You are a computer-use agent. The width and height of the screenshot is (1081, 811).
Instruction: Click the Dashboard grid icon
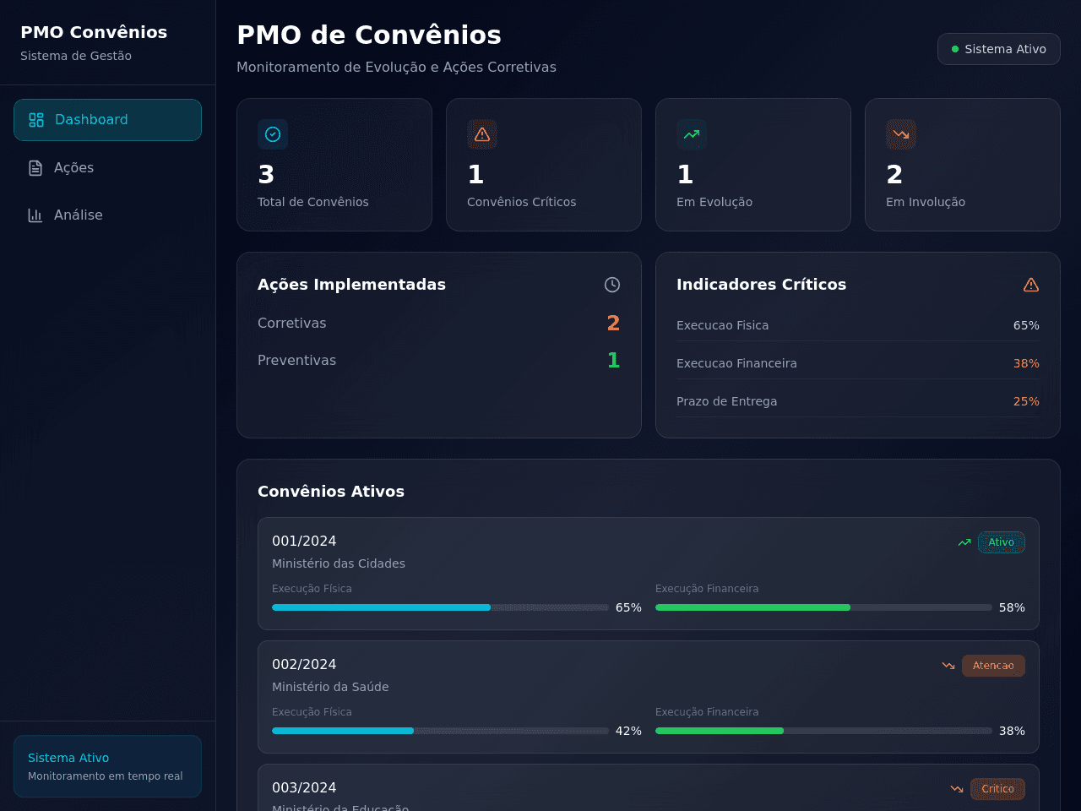tap(36, 120)
